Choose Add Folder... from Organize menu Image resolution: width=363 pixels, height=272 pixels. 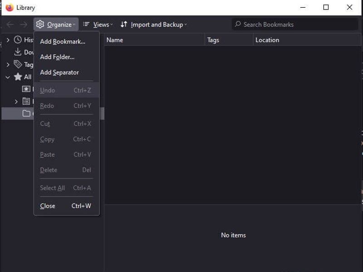click(x=67, y=57)
